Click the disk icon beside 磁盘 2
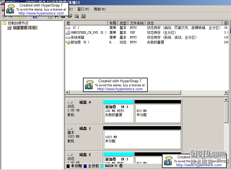Screen dimensions: 231x170 pos(70,155)
